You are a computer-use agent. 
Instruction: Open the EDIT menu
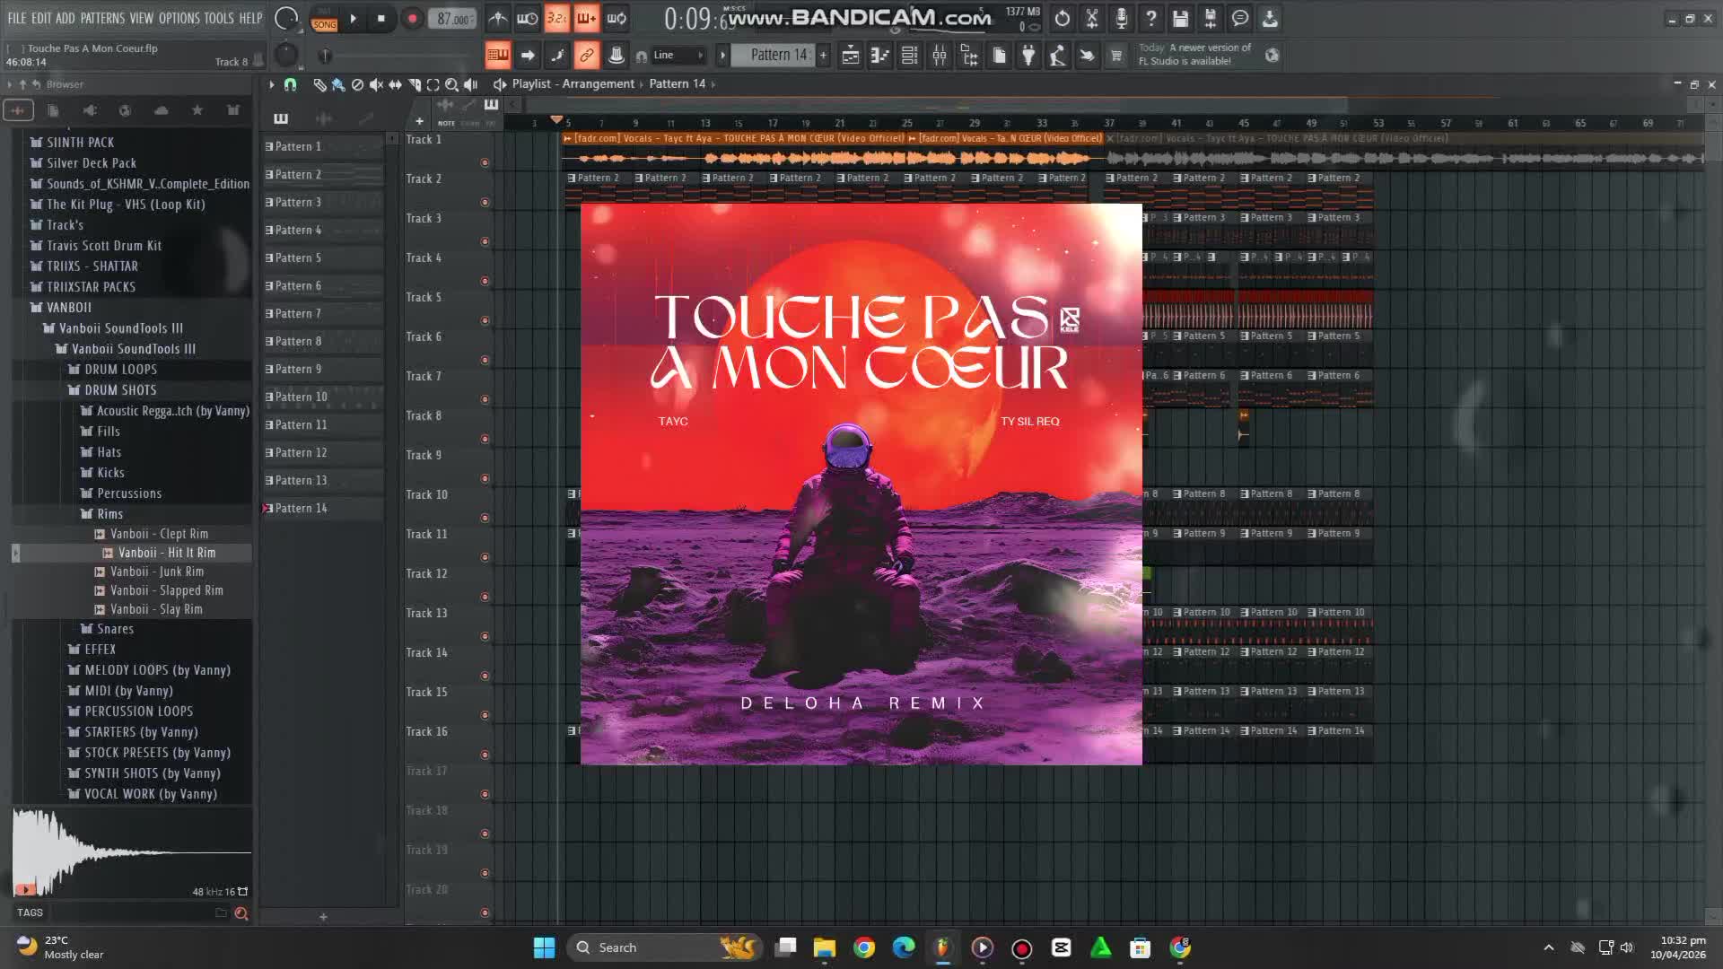coord(41,18)
